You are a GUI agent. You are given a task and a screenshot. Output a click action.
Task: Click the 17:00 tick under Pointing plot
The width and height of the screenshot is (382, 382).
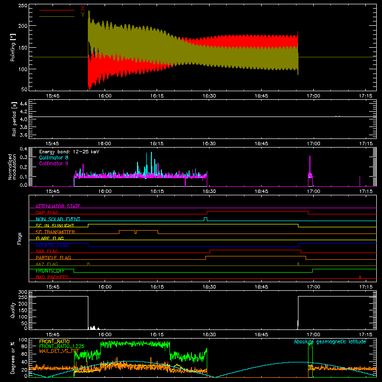pos(313,96)
